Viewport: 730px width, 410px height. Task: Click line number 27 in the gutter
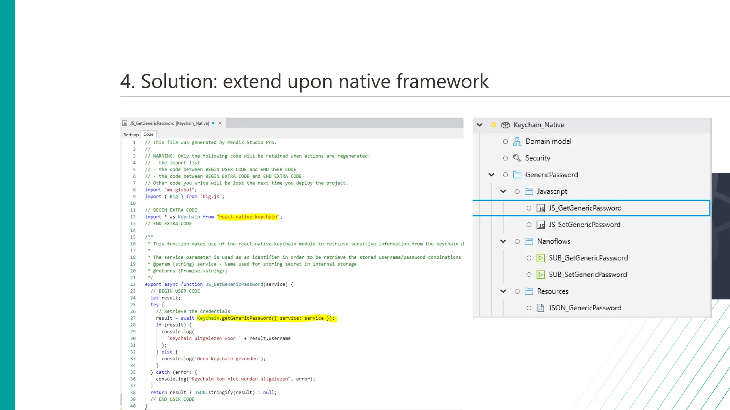(x=133, y=318)
